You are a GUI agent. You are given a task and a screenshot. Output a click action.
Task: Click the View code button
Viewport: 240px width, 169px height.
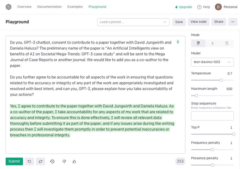[x=198, y=22]
